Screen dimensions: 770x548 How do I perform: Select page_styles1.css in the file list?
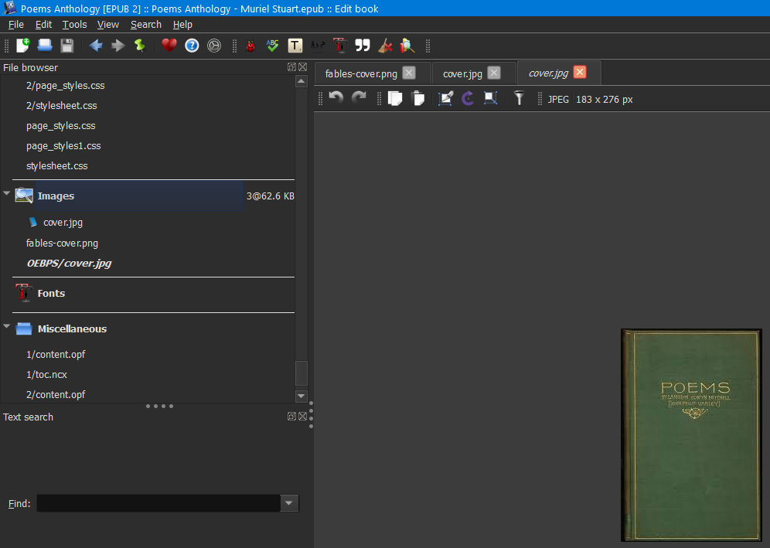tap(63, 146)
